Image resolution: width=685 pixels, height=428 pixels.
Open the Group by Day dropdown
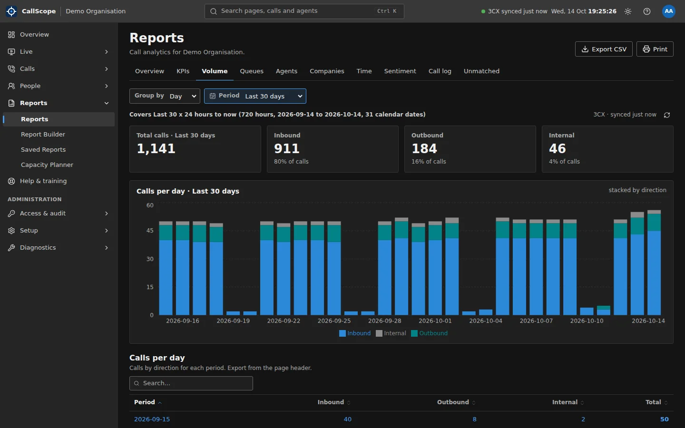[165, 96]
